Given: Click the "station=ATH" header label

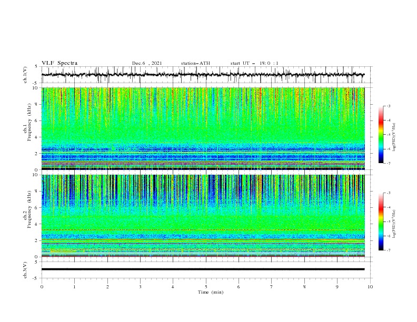Looking at the screenshot, I should pyautogui.click(x=195, y=63).
